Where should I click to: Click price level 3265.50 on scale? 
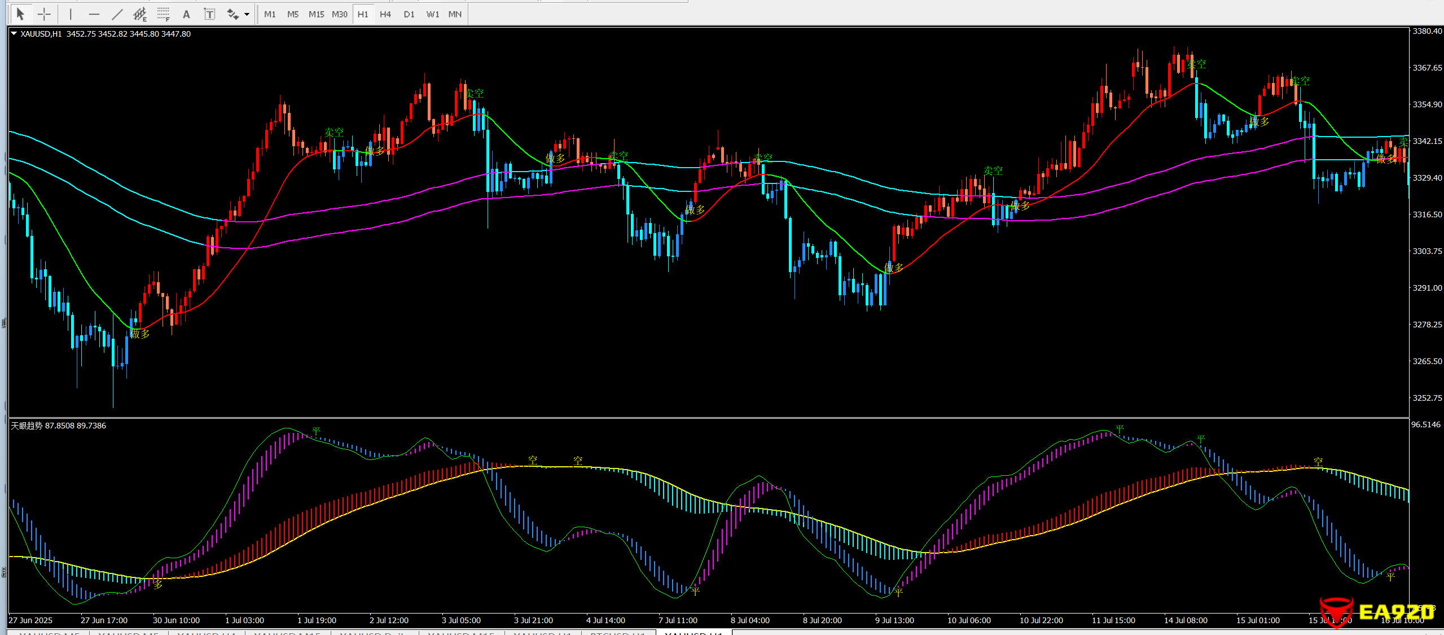tap(1427, 361)
